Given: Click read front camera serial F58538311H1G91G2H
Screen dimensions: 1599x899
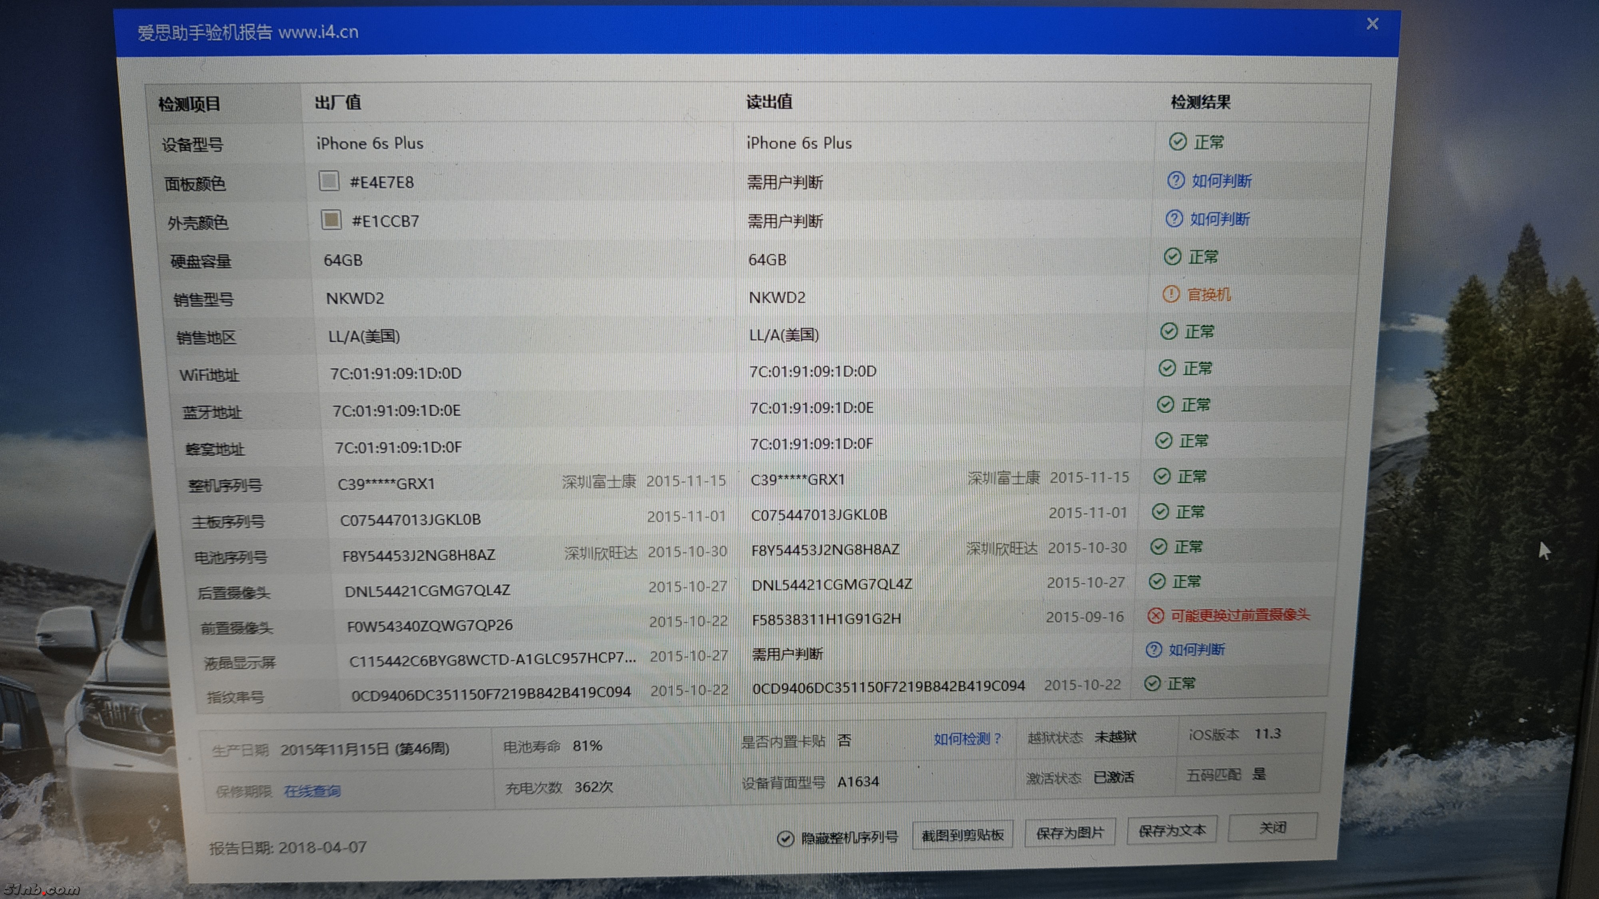Looking at the screenshot, I should point(826,619).
